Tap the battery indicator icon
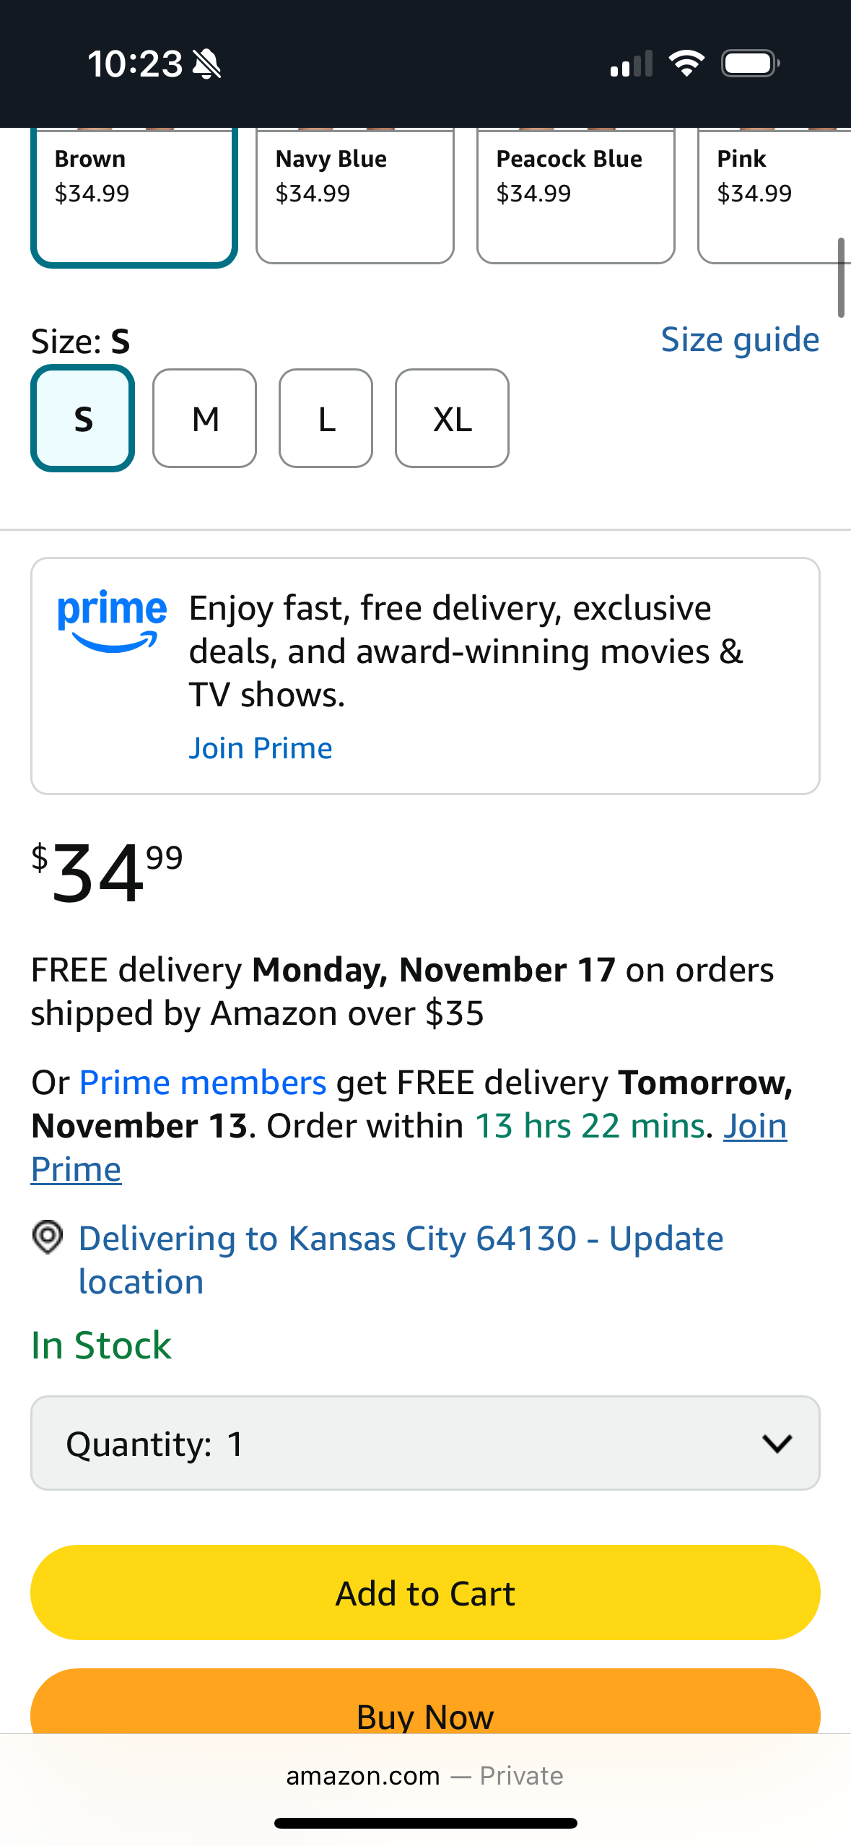The image size is (851, 1846). 750,64
